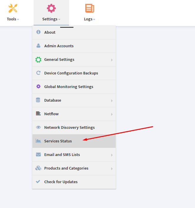195x208 pixels.
Task: Select the Services Status menu item
Action: 74,141
